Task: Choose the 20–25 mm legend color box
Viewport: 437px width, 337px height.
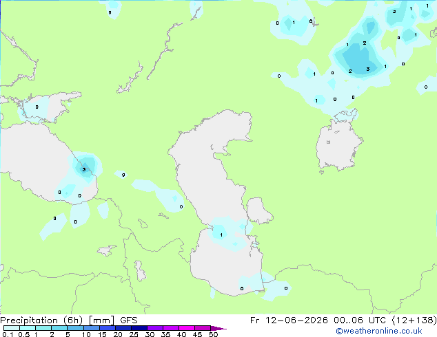Action: pyautogui.click(x=123, y=328)
